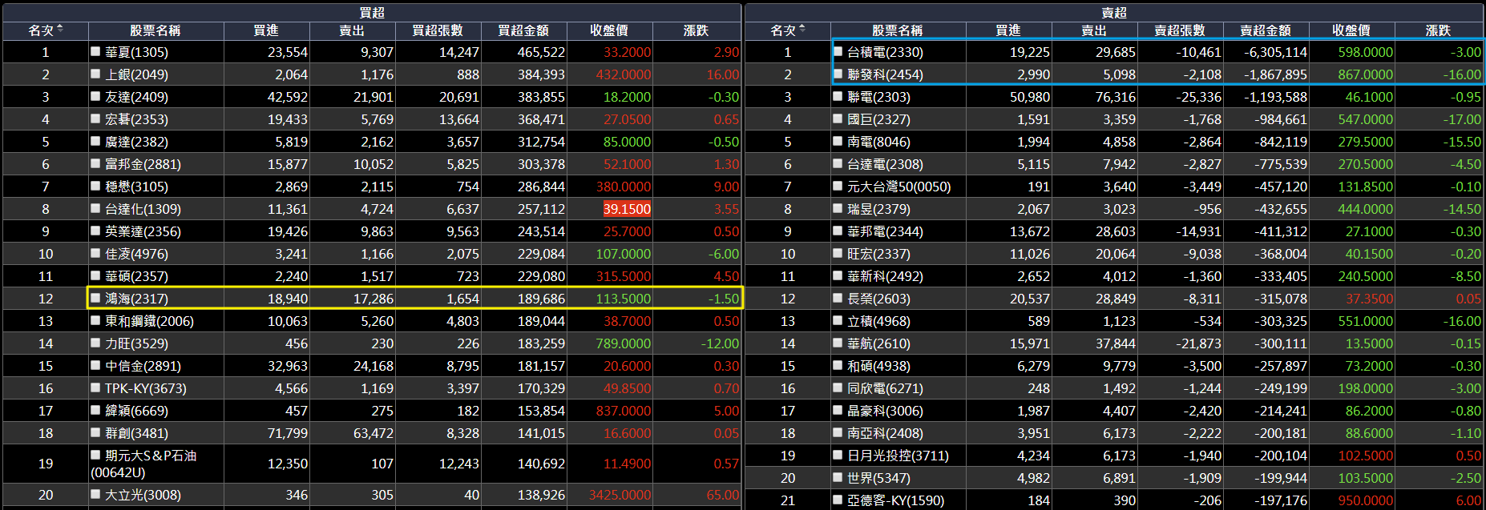The image size is (1486, 510).
Task: Check the box beside 聯電(2303)
Action: click(x=838, y=96)
